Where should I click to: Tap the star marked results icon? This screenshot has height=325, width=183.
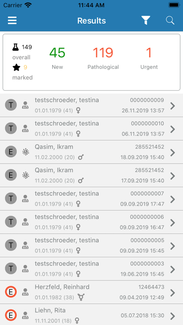[16, 67]
